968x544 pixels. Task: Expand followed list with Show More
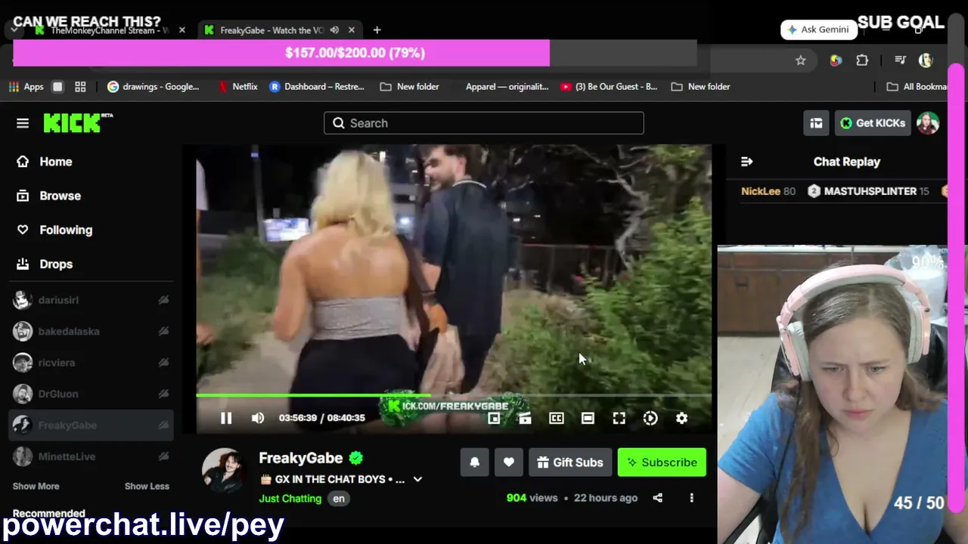36,486
